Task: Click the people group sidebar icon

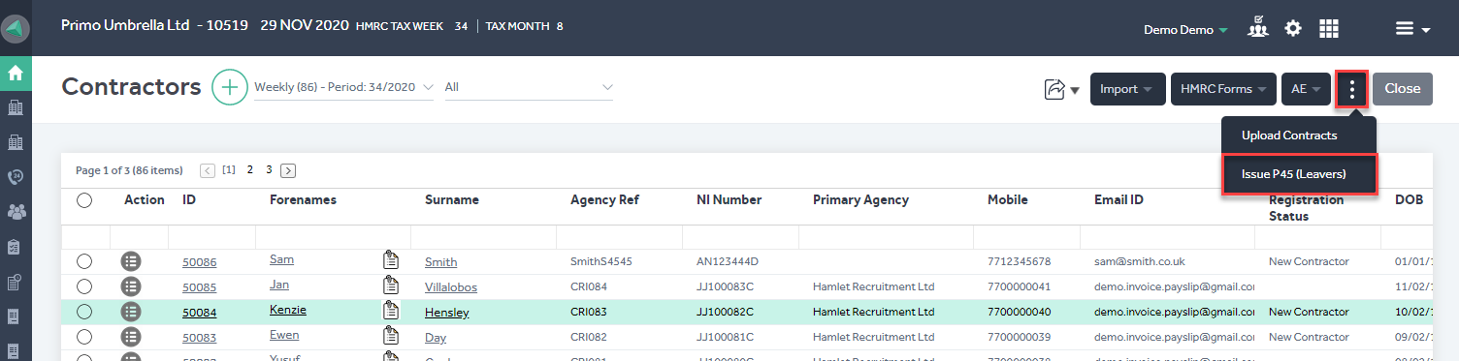Action: pos(16,212)
